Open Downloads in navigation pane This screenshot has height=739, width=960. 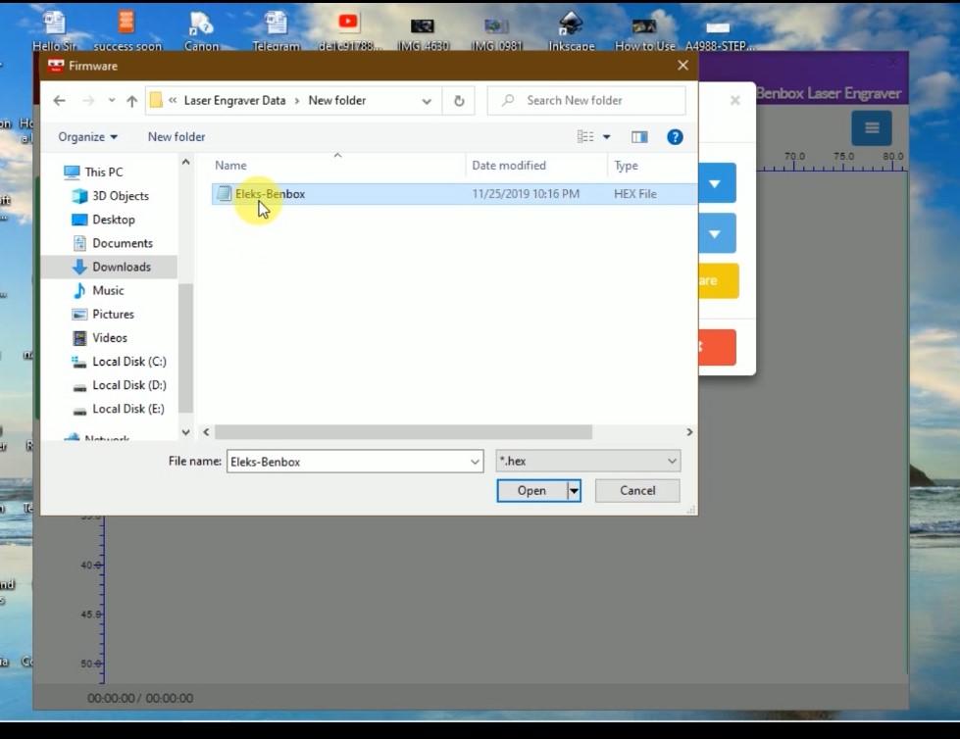(122, 267)
